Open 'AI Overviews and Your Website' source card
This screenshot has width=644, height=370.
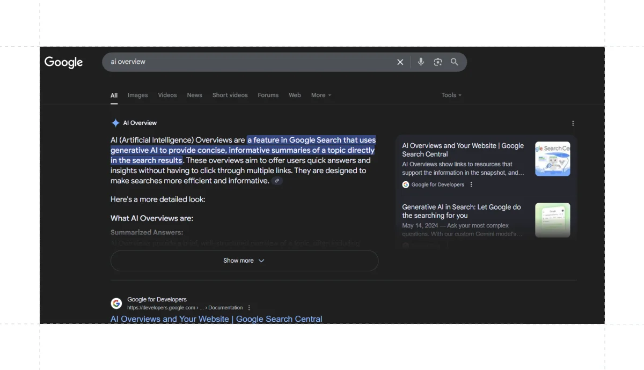(486, 165)
